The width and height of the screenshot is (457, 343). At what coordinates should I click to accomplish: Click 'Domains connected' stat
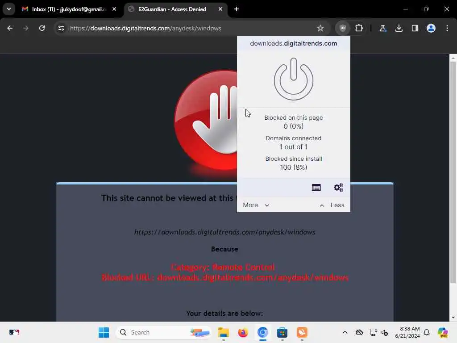(294, 142)
